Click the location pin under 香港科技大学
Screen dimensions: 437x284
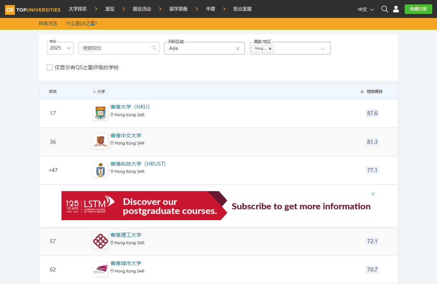coord(112,171)
